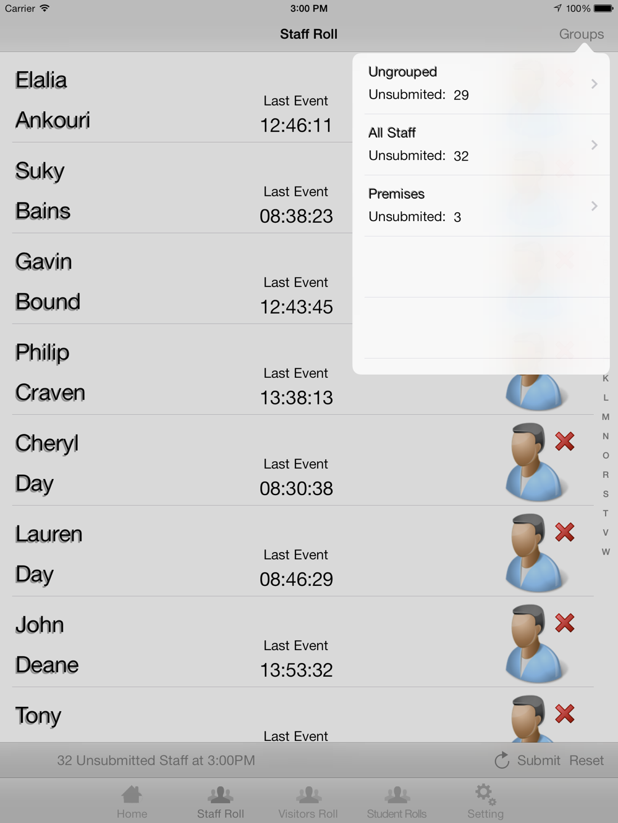The height and width of the screenshot is (823, 618).
Task: Tap the Visitors Roll people icon
Action: coord(308,795)
